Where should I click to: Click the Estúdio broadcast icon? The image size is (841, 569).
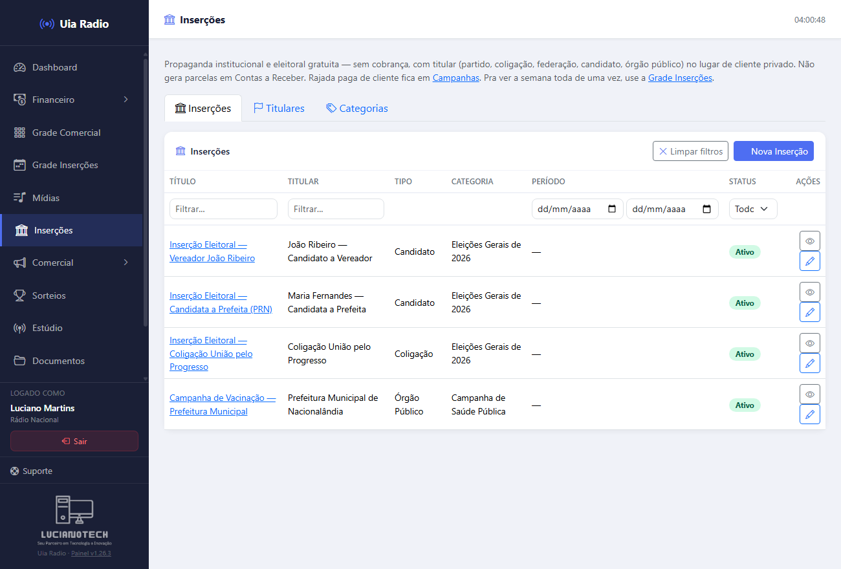pos(19,328)
